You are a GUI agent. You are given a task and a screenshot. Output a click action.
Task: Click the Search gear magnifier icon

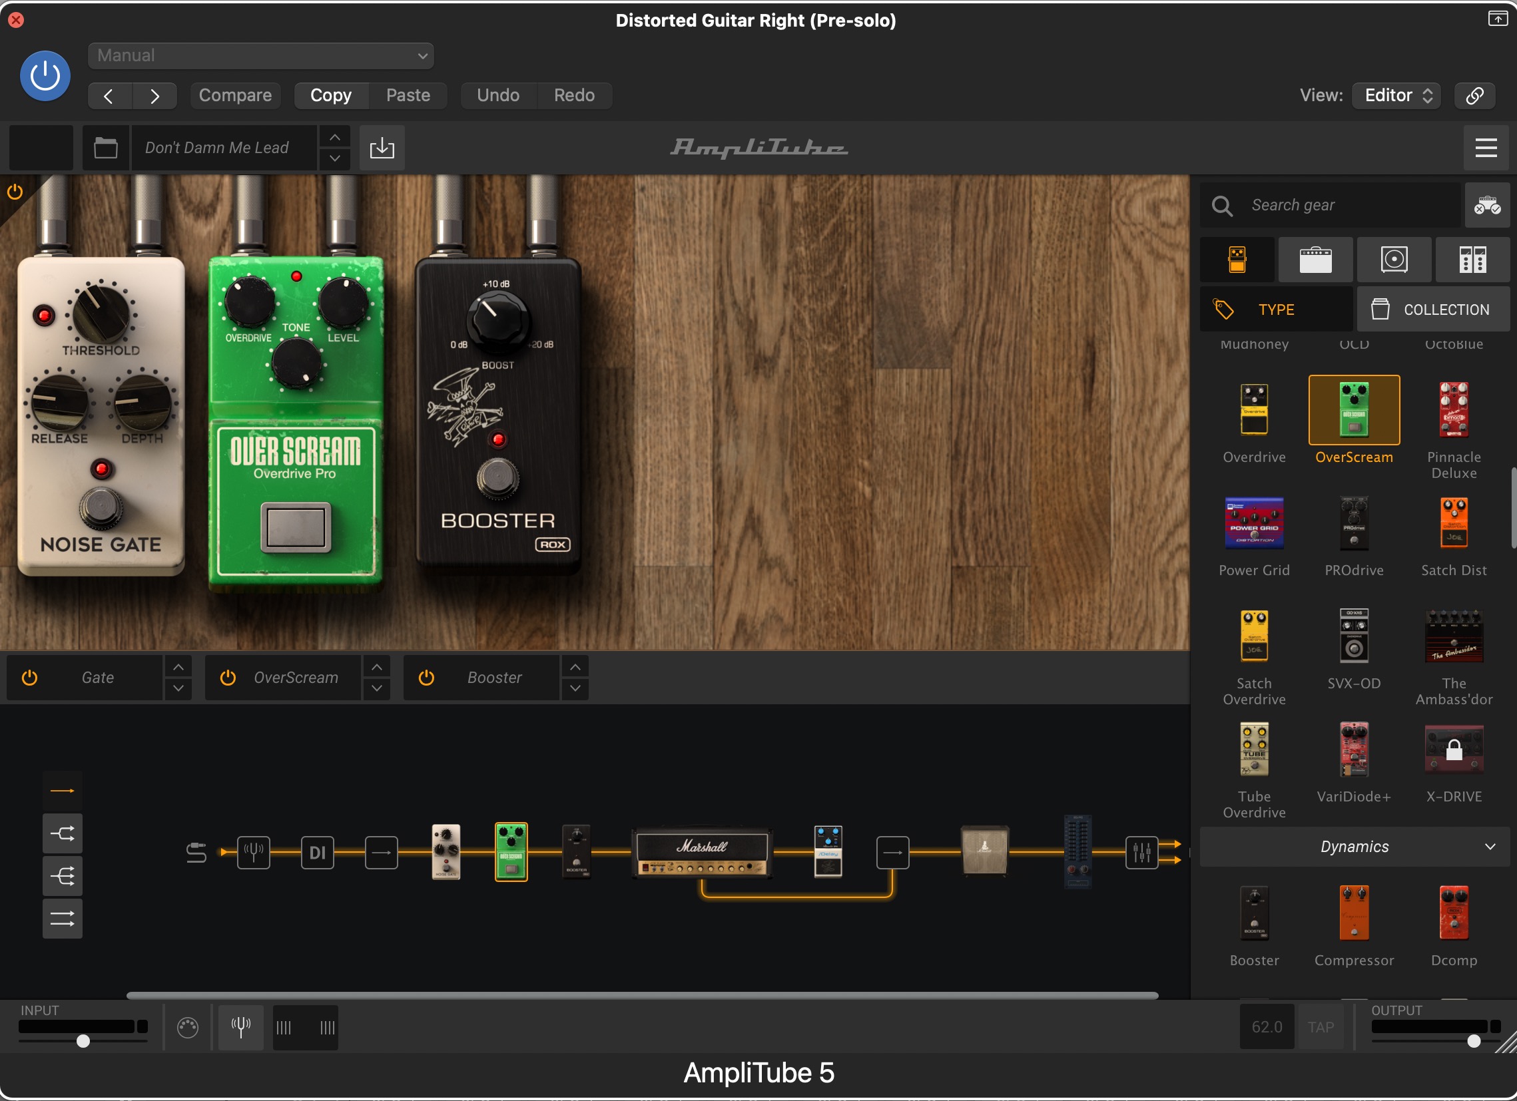[x=1221, y=205]
